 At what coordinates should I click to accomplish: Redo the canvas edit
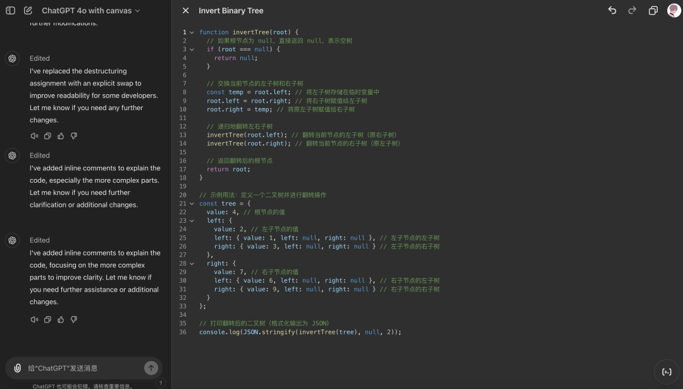pyautogui.click(x=632, y=11)
